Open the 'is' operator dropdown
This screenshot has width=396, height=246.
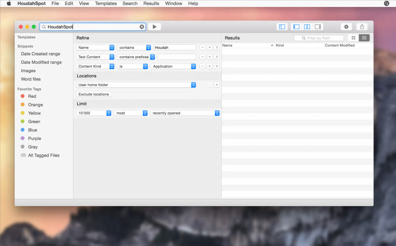tap(132, 66)
